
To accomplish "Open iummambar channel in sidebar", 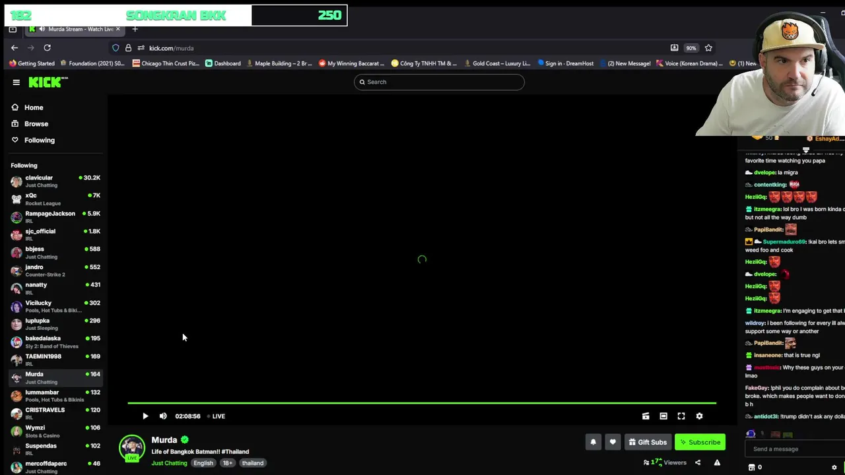I will pos(56,396).
